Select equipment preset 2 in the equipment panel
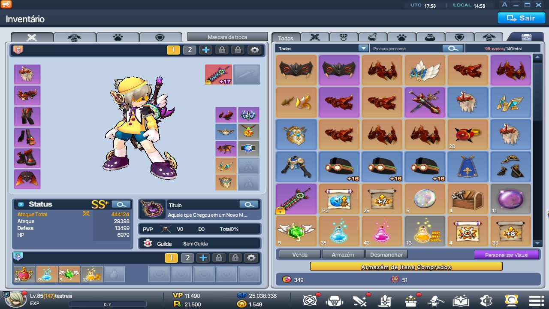The height and width of the screenshot is (309, 549). coord(190,50)
